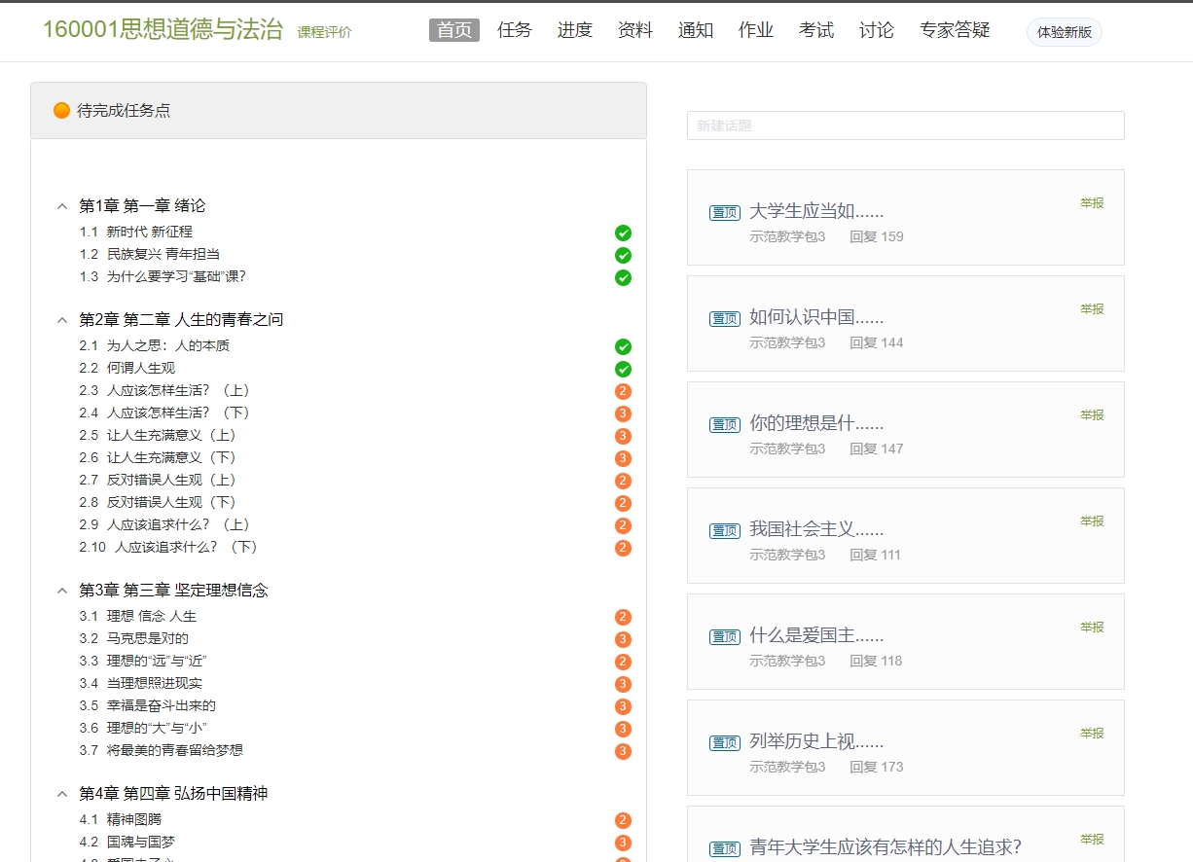Collapse the 第3章 坚定理想信念 chapter arrow
This screenshot has width=1193, height=862.
click(62, 591)
